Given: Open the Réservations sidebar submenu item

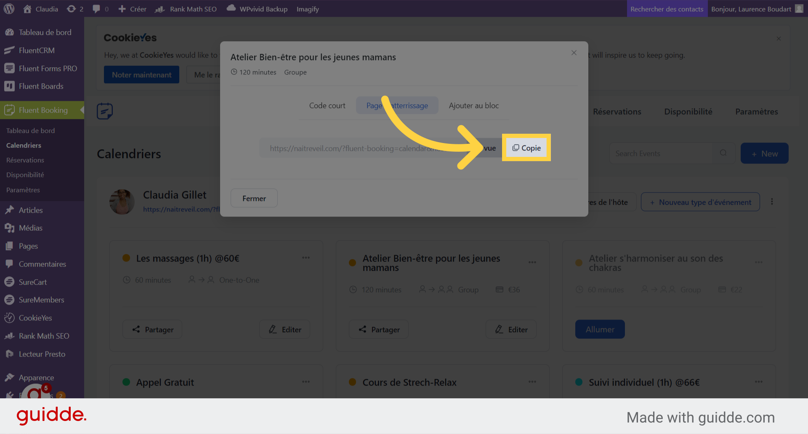Looking at the screenshot, I should click(x=25, y=160).
